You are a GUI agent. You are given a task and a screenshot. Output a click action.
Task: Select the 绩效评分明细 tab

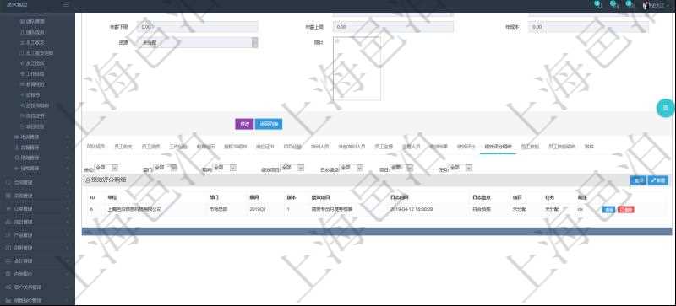pos(498,147)
